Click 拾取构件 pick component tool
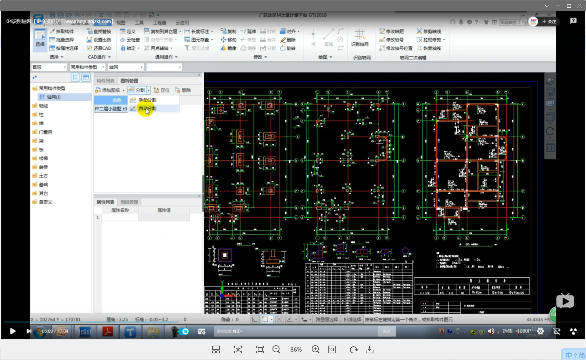 (62, 32)
